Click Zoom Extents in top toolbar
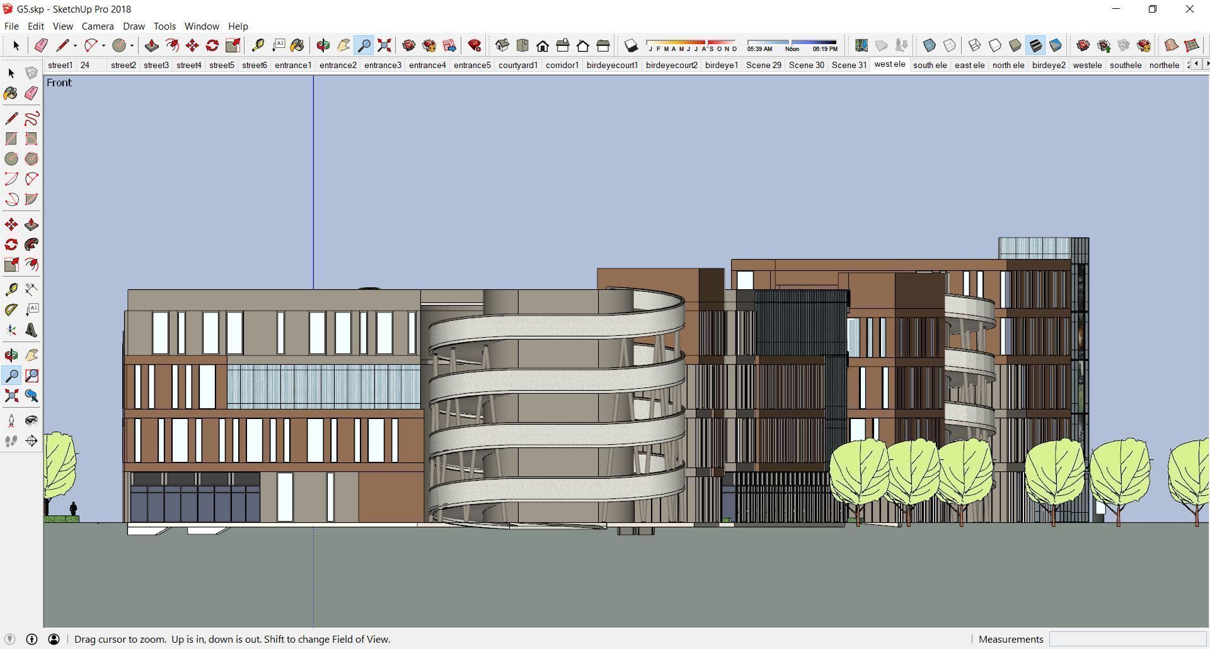Screen dimensions: 1210x649 click(x=384, y=45)
